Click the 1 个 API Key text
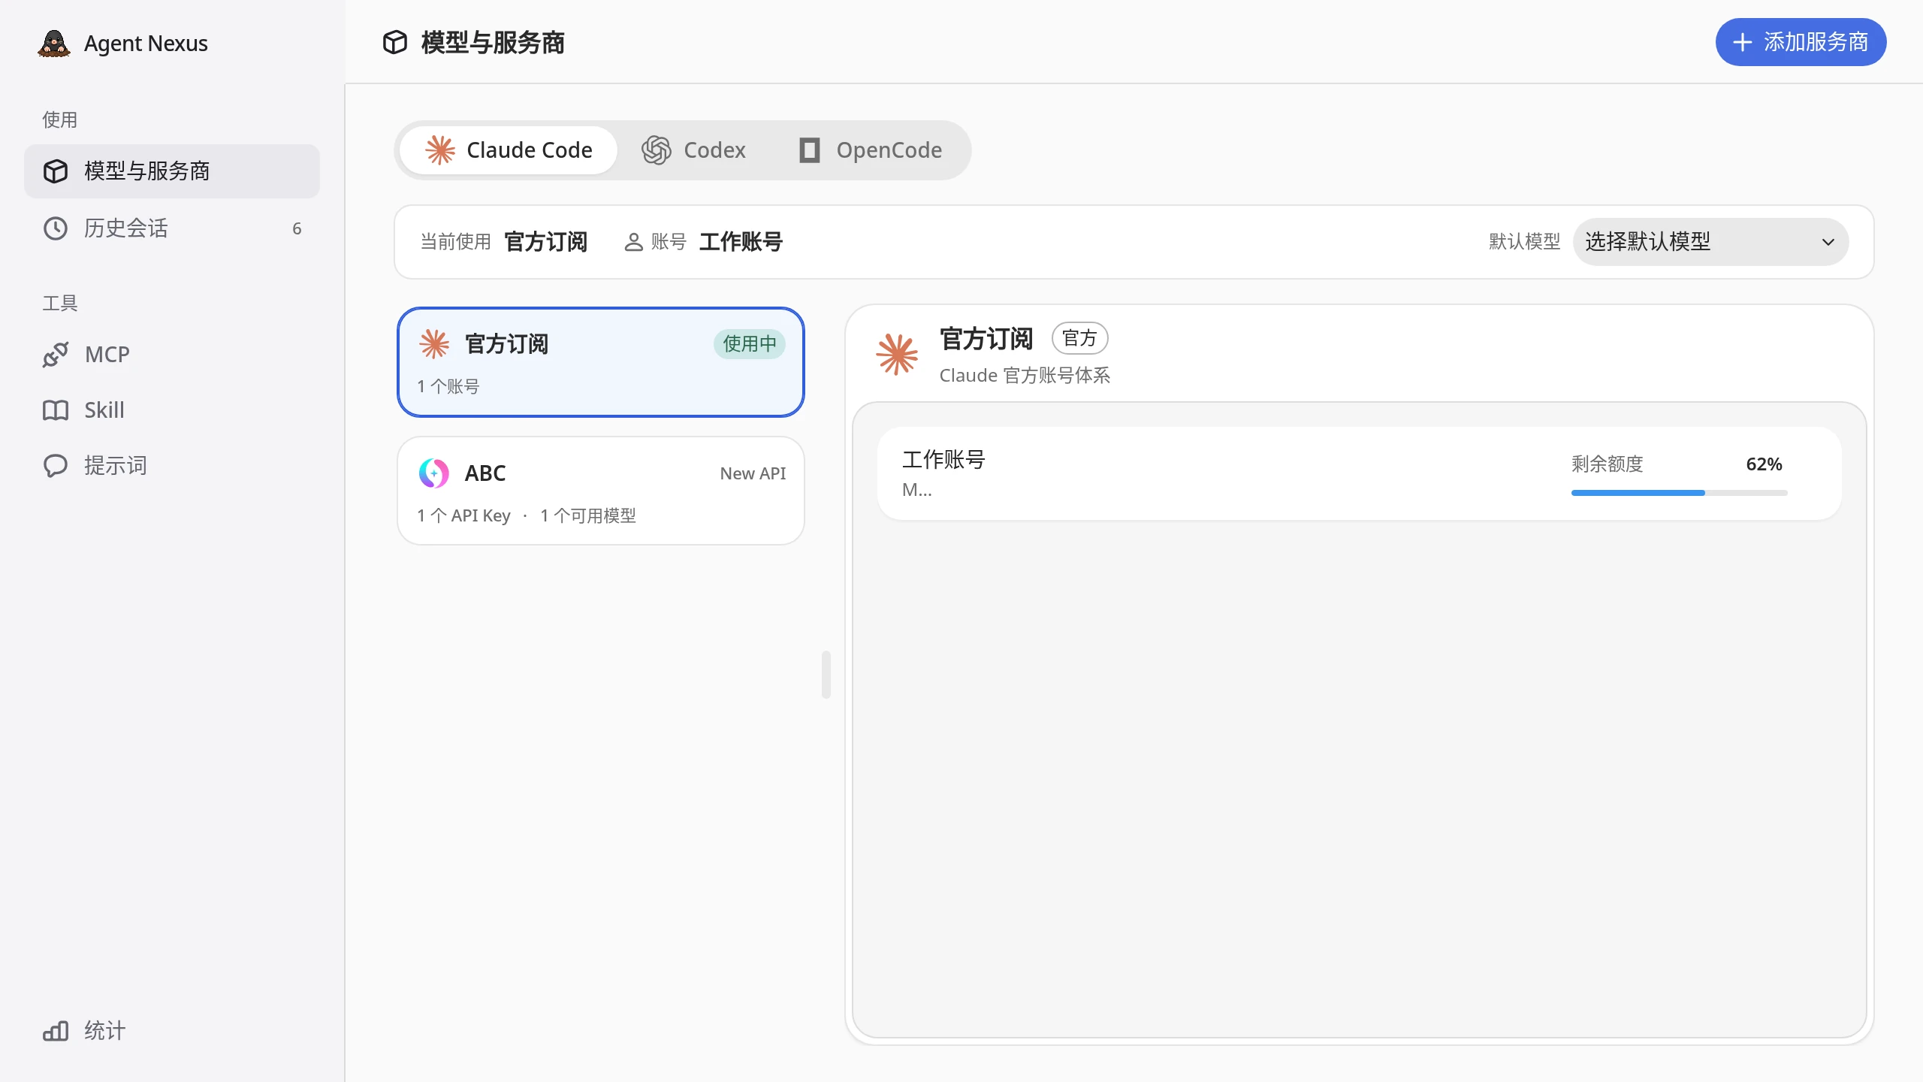The image size is (1923, 1082). pos(463,515)
